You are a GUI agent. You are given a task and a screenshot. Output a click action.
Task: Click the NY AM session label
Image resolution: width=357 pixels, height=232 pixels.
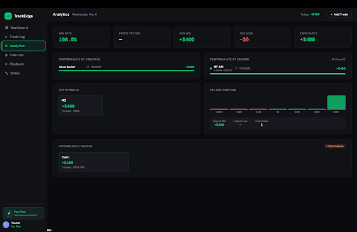[x=218, y=67]
